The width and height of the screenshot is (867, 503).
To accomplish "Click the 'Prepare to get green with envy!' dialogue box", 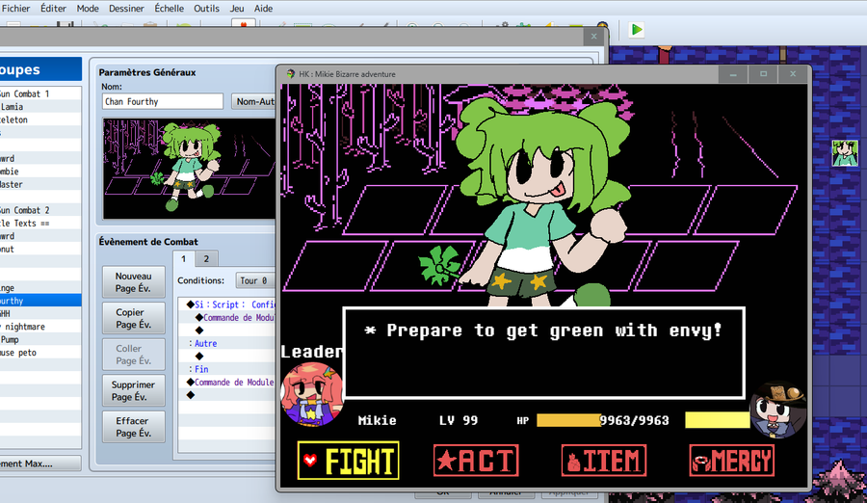I will [543, 353].
